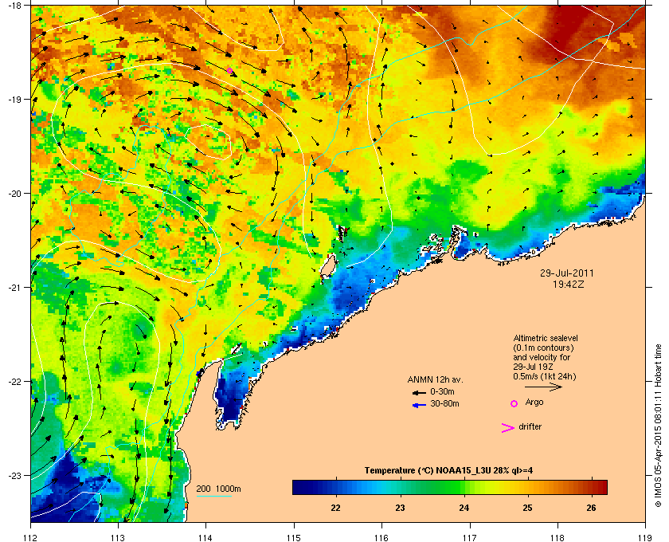Click the 'Argo' legend label
Image resolution: width=669 pixels, height=542 pixels.
pyautogui.click(x=534, y=402)
